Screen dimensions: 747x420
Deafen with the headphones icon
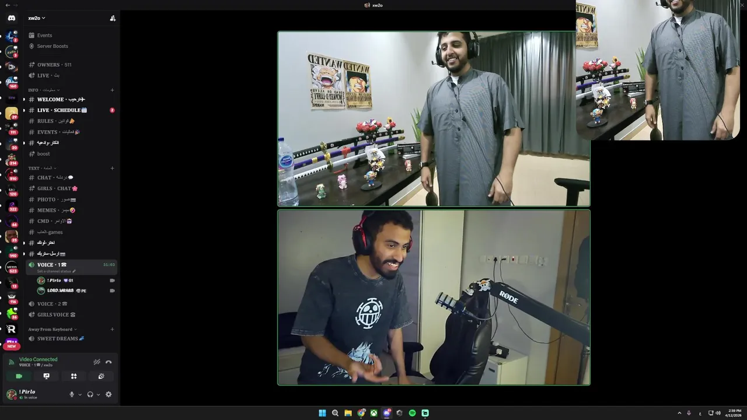point(90,394)
